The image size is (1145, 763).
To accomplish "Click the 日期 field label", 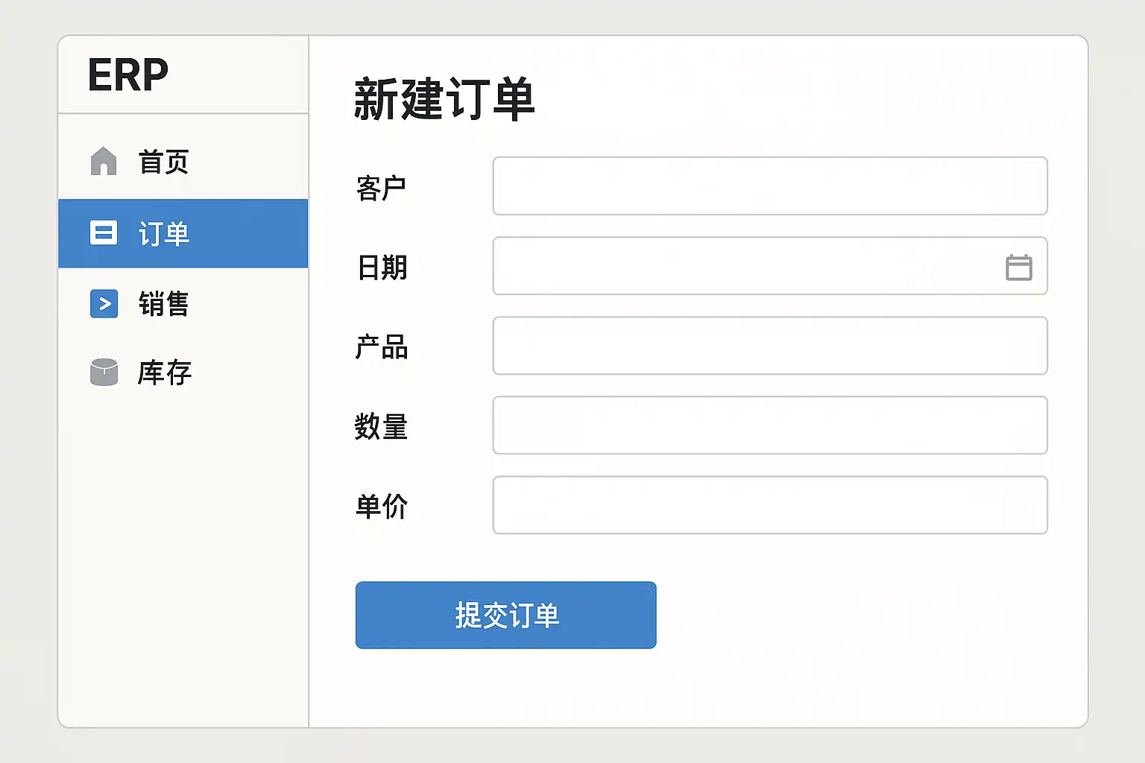I will [x=382, y=267].
